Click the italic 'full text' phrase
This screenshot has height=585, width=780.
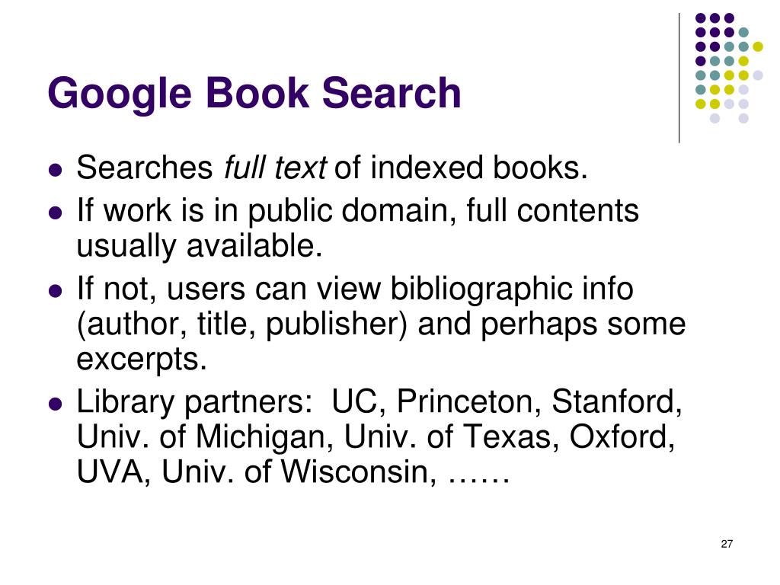275,167
